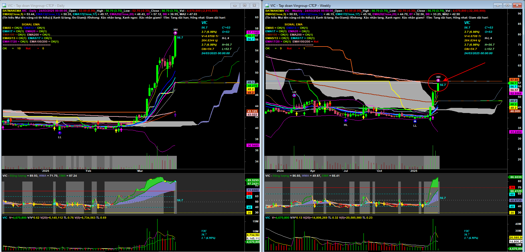
Task: Click the 'Apr' label on the Weekly time axis
Action: [x=312, y=171]
